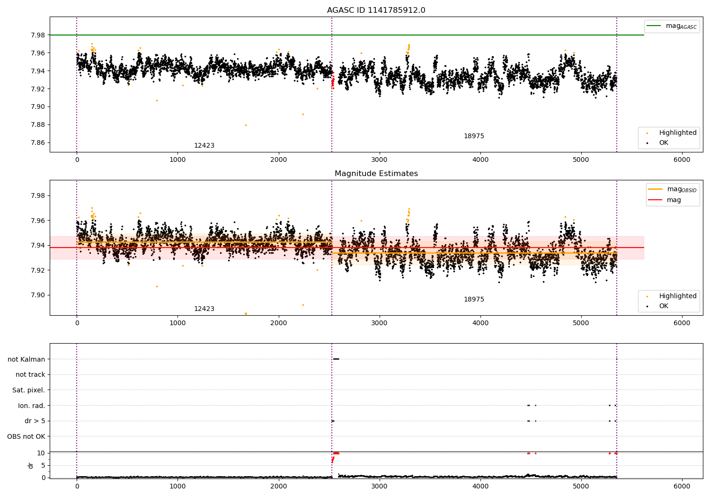
Task: Click the 'OBS not OK' row label
Action: point(27,436)
